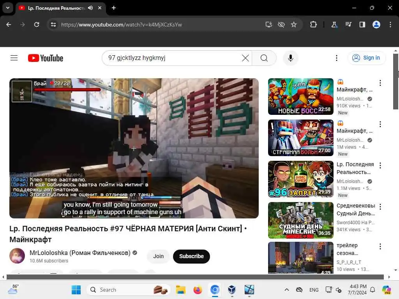Open Lp. Последняя Реальность suggested video title

point(355,168)
